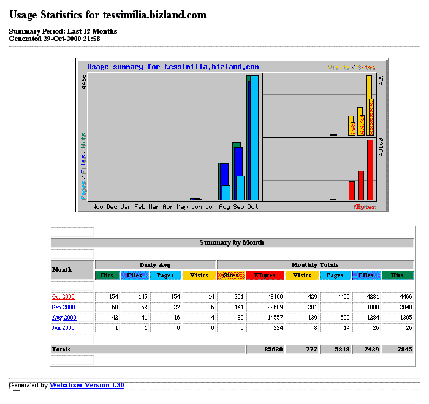This screenshot has height=404, width=429.
Task: Click the green Monthly Totals Hits header
Action: 397,275
